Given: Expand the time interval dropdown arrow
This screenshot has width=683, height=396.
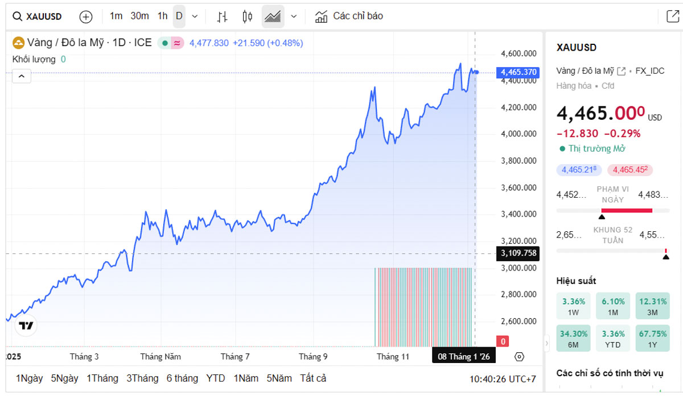Looking at the screenshot, I should tap(195, 16).
